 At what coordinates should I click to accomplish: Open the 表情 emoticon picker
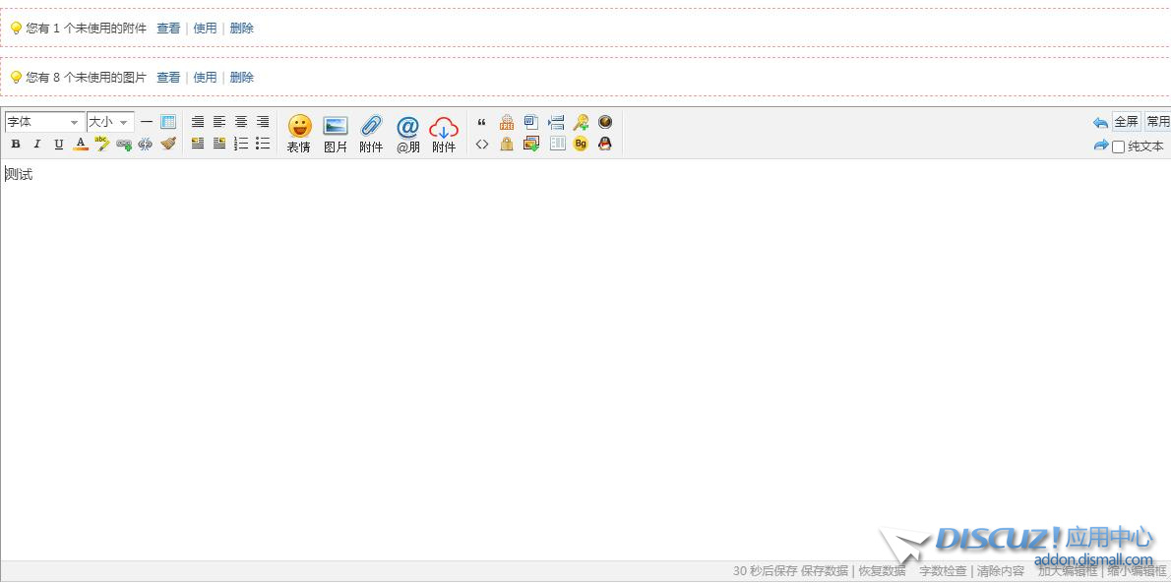click(x=299, y=134)
